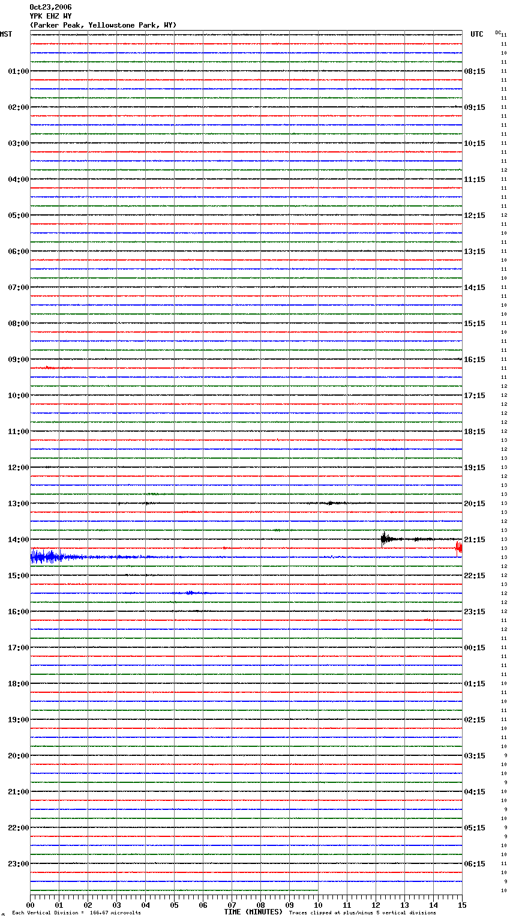Select the 16:00 MST time label
Screen dimensions: 510x921
[x=19, y=612]
